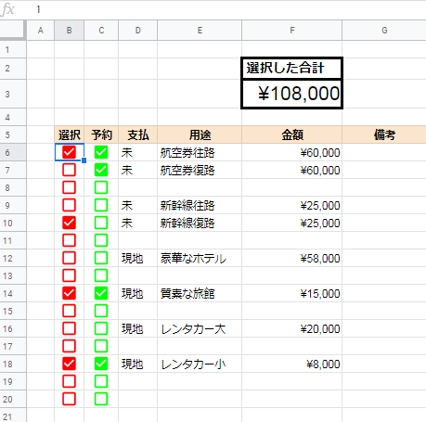Screen dimensions: 426x422
Task: Check the green 予約 checkbox for 新幹線往路
Action: pyautogui.click(x=101, y=205)
